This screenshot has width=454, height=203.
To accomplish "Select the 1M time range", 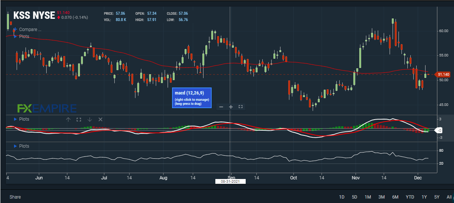I will [368, 197].
